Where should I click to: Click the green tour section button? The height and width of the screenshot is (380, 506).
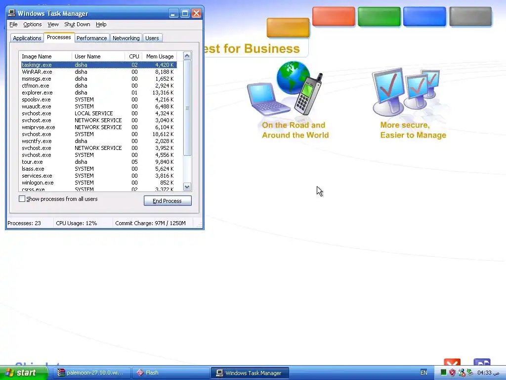pos(379,16)
